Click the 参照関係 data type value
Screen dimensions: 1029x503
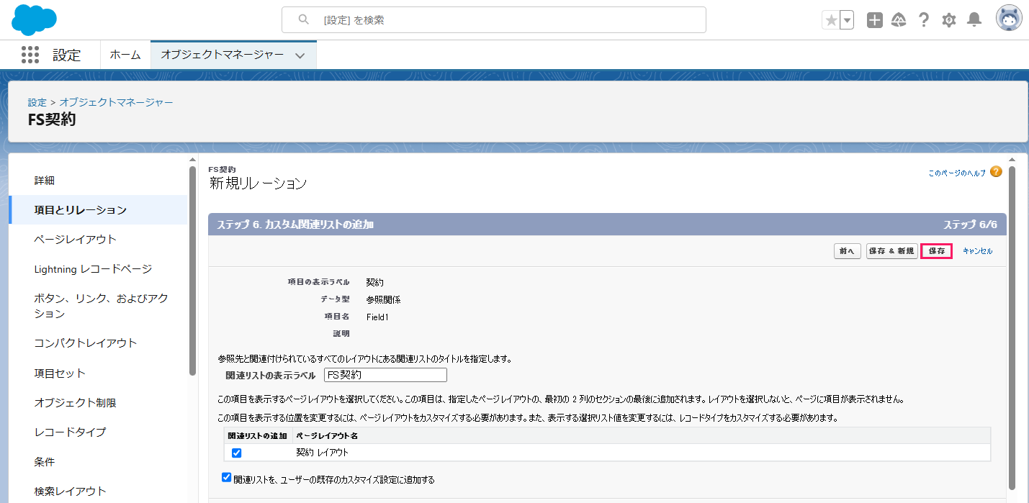[384, 299]
